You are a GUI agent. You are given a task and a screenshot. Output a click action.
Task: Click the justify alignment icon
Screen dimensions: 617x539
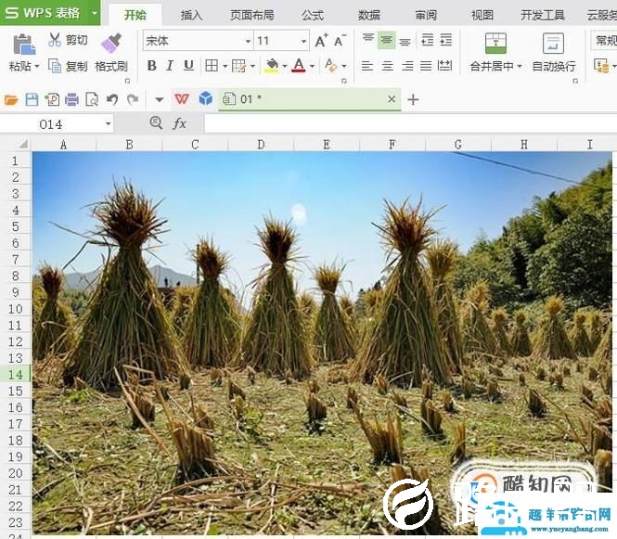click(426, 66)
